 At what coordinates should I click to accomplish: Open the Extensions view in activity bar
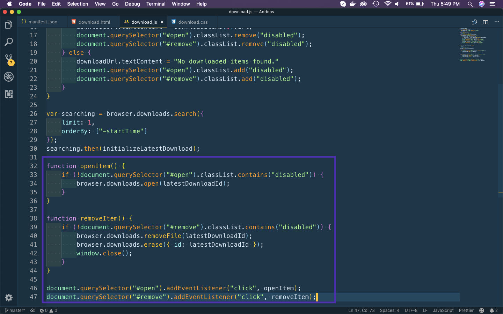point(9,94)
